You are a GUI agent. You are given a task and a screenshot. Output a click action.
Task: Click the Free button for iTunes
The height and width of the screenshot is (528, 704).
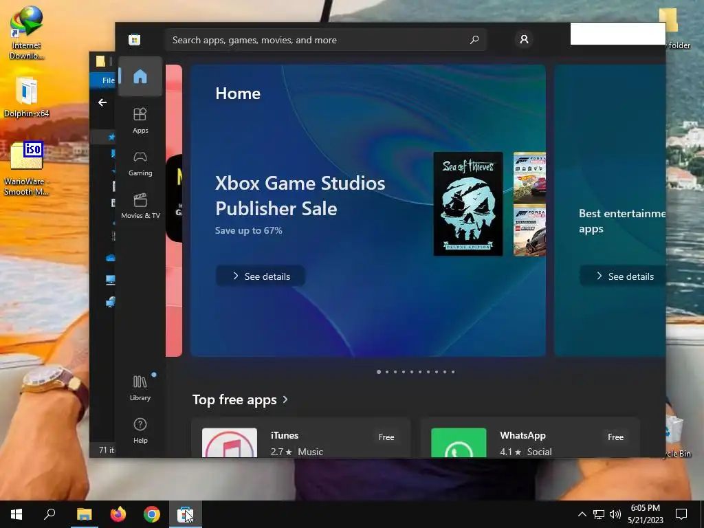pos(386,437)
